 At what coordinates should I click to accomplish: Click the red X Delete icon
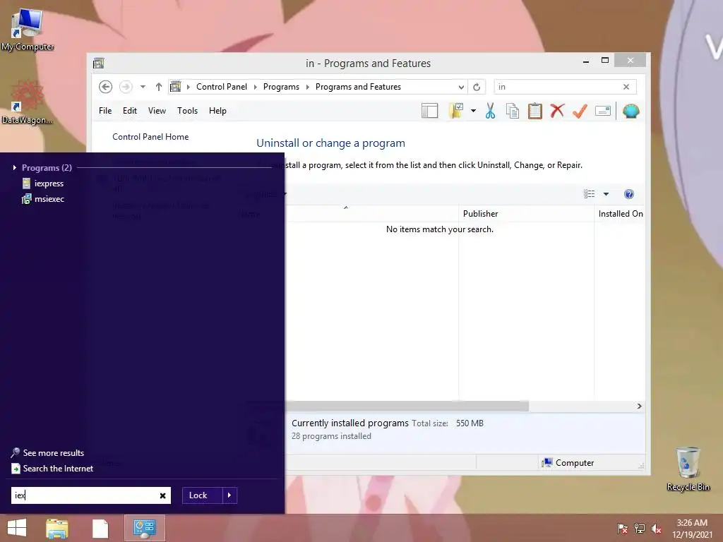pyautogui.click(x=558, y=111)
